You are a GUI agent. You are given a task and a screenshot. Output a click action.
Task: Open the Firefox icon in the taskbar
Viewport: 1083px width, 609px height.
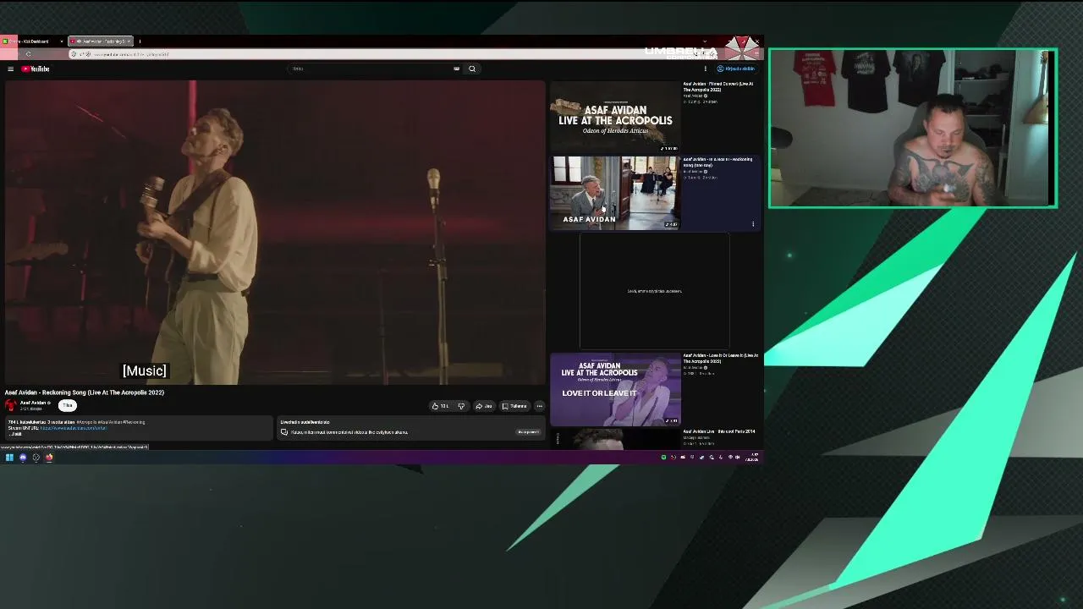click(x=49, y=458)
